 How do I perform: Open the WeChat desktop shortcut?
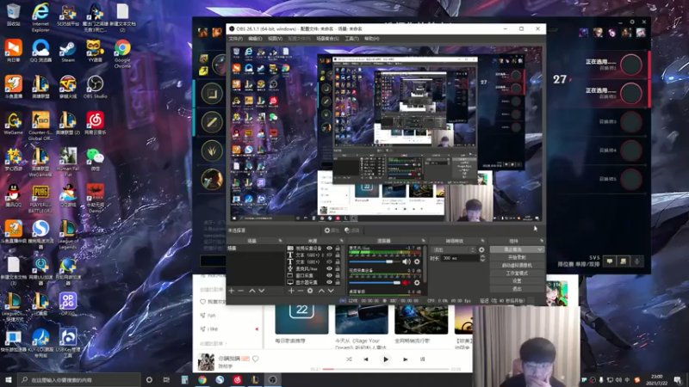pos(95,159)
